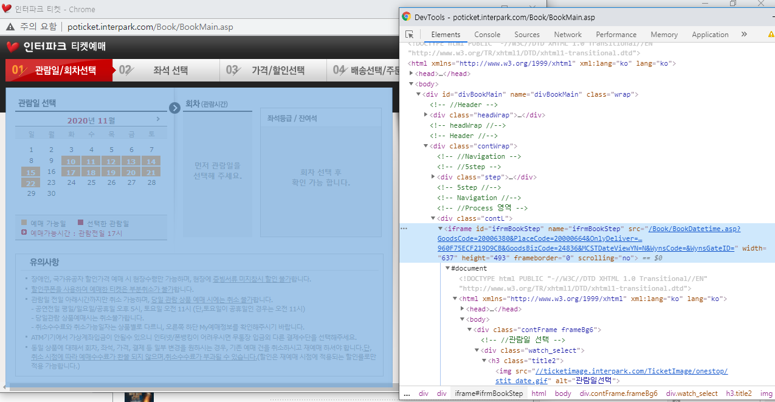Click the ellipsis actions beside iframe row

pos(404,229)
